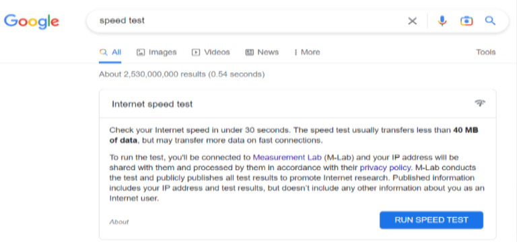This screenshot has width=517, height=242.
Task: Click the RUN SPEED TEST button
Action: [432, 220]
